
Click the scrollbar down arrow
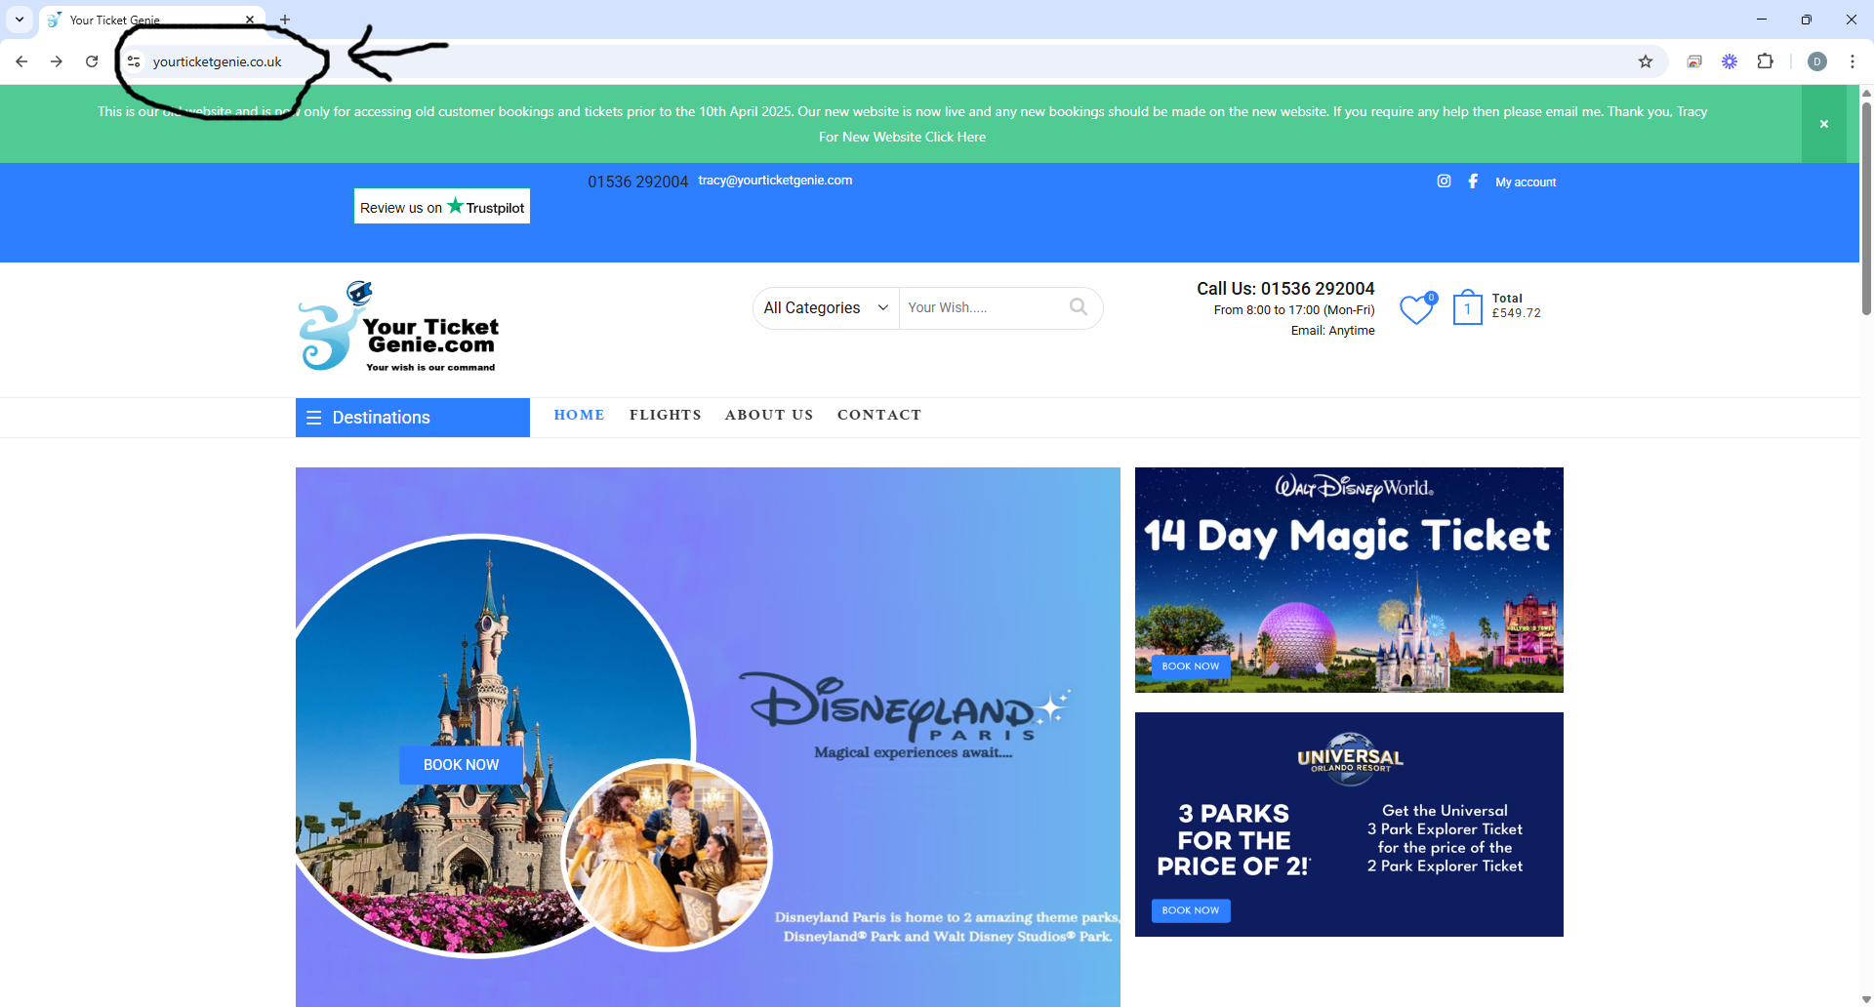coord(1866,999)
